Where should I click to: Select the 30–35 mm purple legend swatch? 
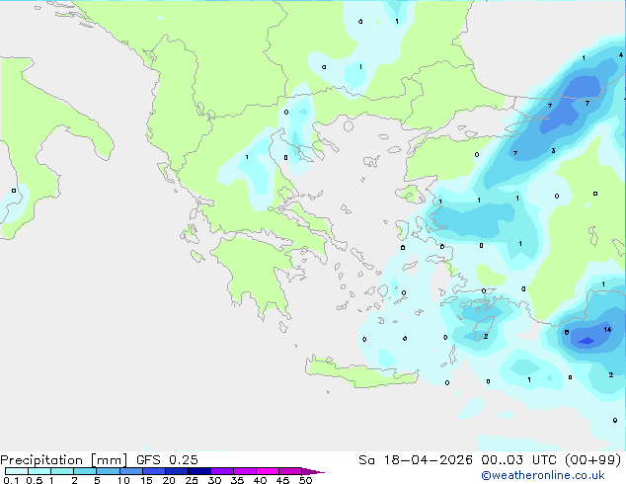[x=221, y=471]
